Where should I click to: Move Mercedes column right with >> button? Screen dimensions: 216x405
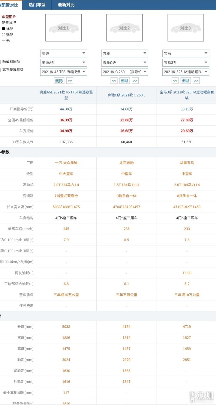[135, 81]
